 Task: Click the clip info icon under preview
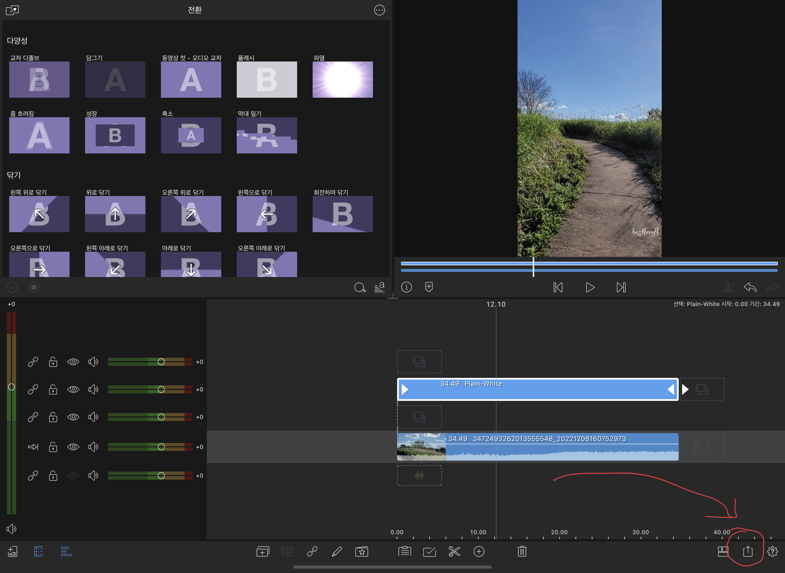[x=406, y=287]
